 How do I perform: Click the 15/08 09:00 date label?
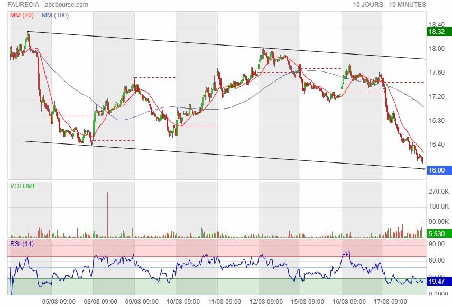pyautogui.click(x=307, y=302)
